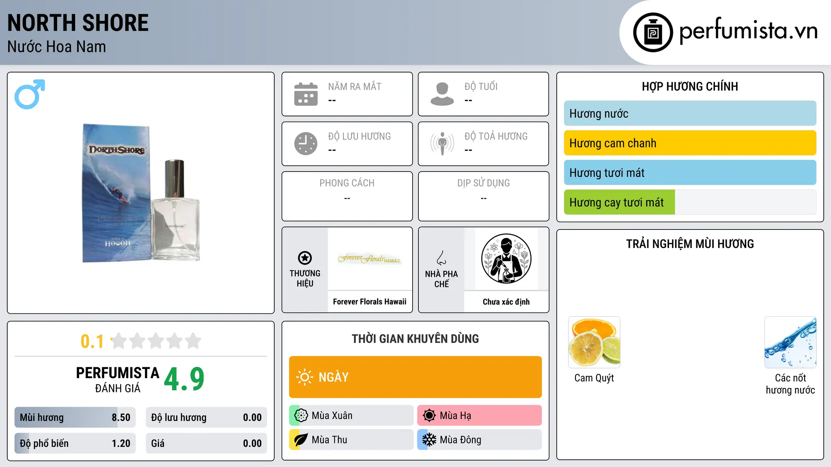Open the Các nốt hương nước image
The width and height of the screenshot is (831, 467).
tap(790, 342)
